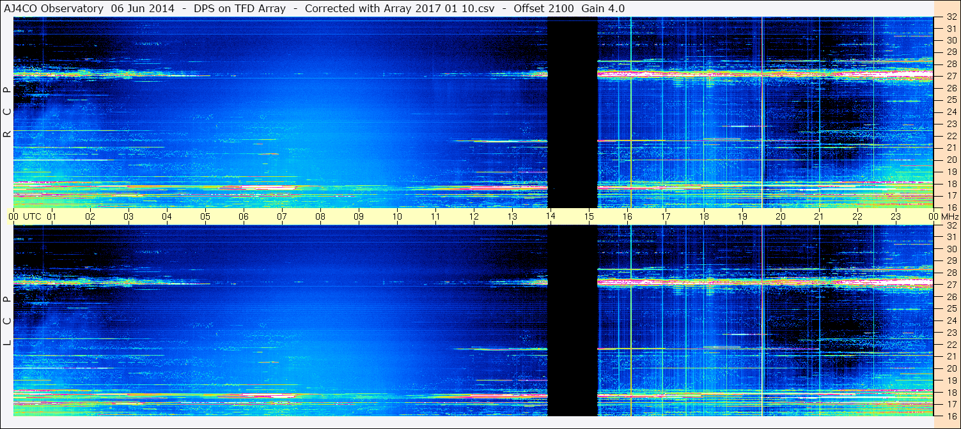Select the 31 frequency label of the LCP panel
This screenshot has height=429, width=961.
pyautogui.click(x=951, y=237)
